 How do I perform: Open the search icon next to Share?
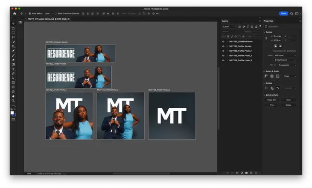292,14
